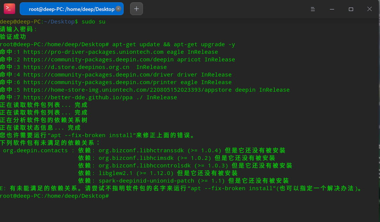Open the terminal hamburger menu
Viewport: 380px width, 222px height.
tap(313, 9)
